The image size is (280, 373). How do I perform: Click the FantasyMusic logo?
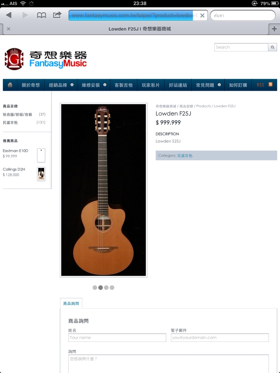pos(46,59)
